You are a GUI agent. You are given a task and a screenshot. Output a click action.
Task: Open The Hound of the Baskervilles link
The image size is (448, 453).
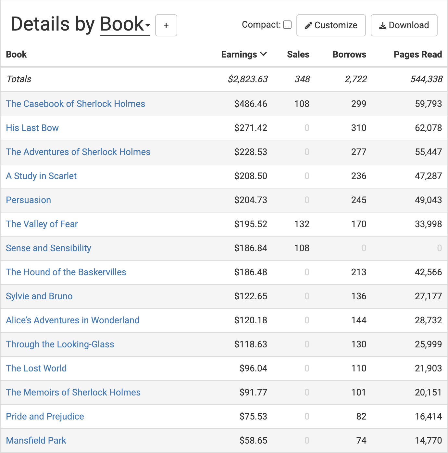[x=66, y=272]
